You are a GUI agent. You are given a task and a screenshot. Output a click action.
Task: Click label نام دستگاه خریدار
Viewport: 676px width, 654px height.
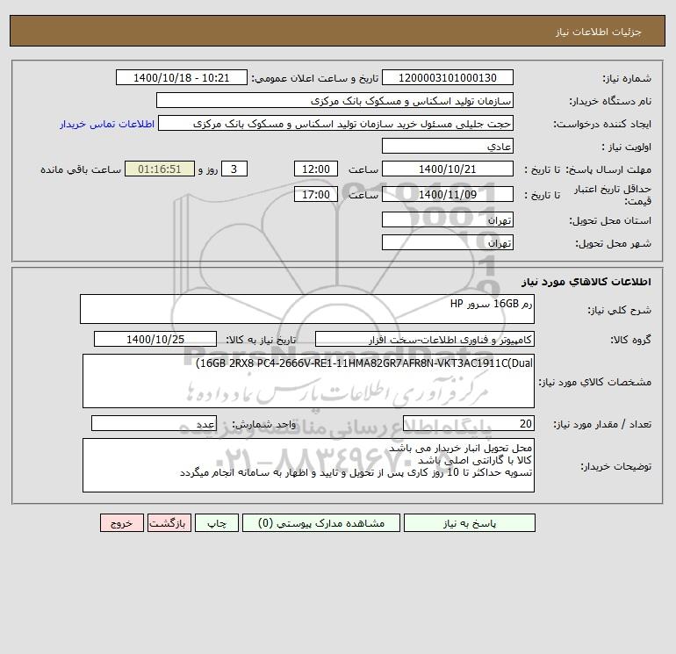[x=610, y=101]
